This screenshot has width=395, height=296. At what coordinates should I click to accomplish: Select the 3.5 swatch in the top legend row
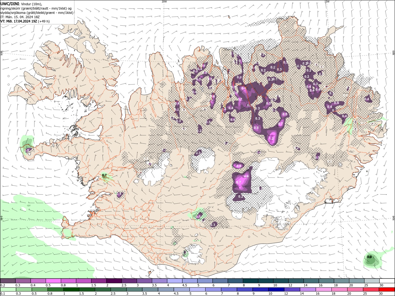pos(160,281)
